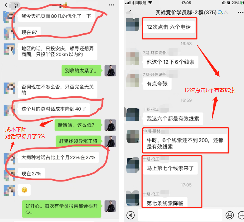
Task: Tap the message text input field
Action: click(180, 215)
